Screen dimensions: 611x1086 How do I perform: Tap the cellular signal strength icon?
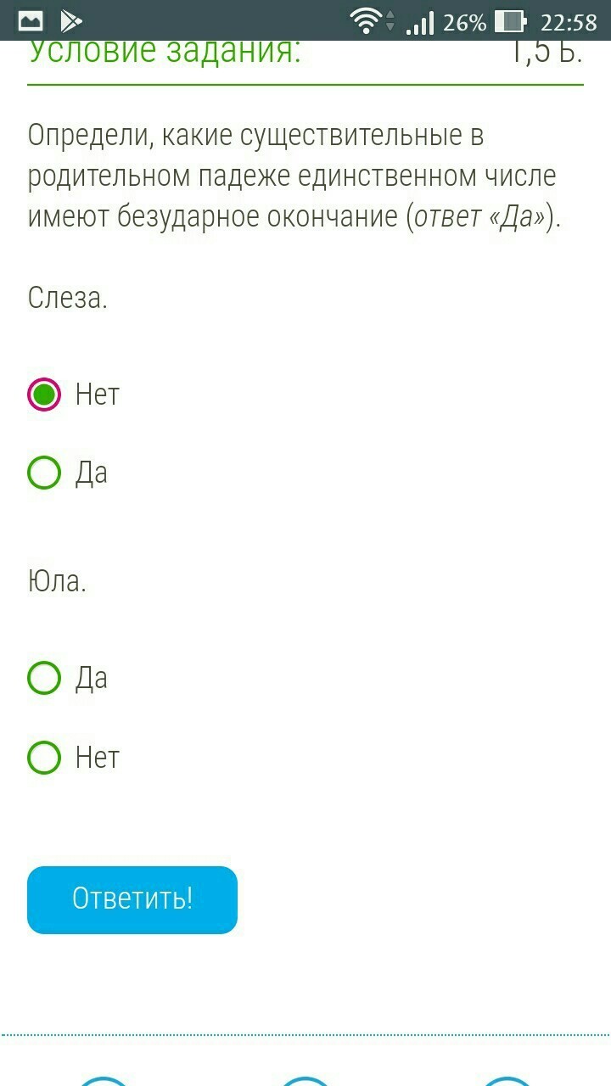[x=419, y=23]
